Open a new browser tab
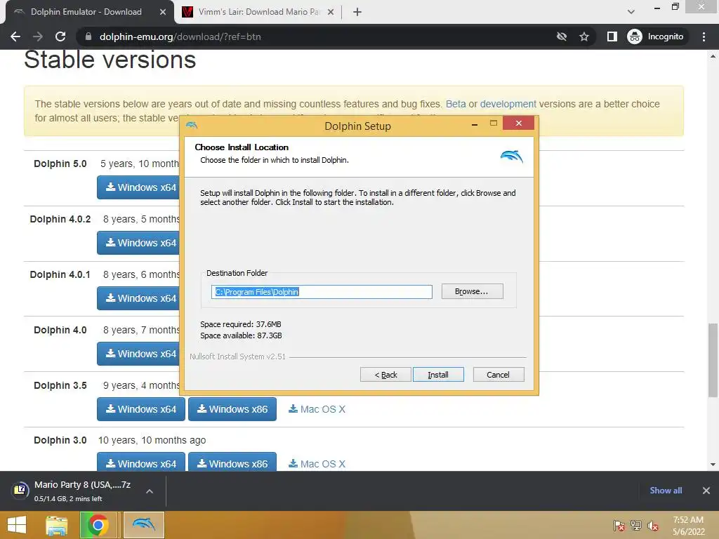The height and width of the screenshot is (539, 719). (x=357, y=12)
